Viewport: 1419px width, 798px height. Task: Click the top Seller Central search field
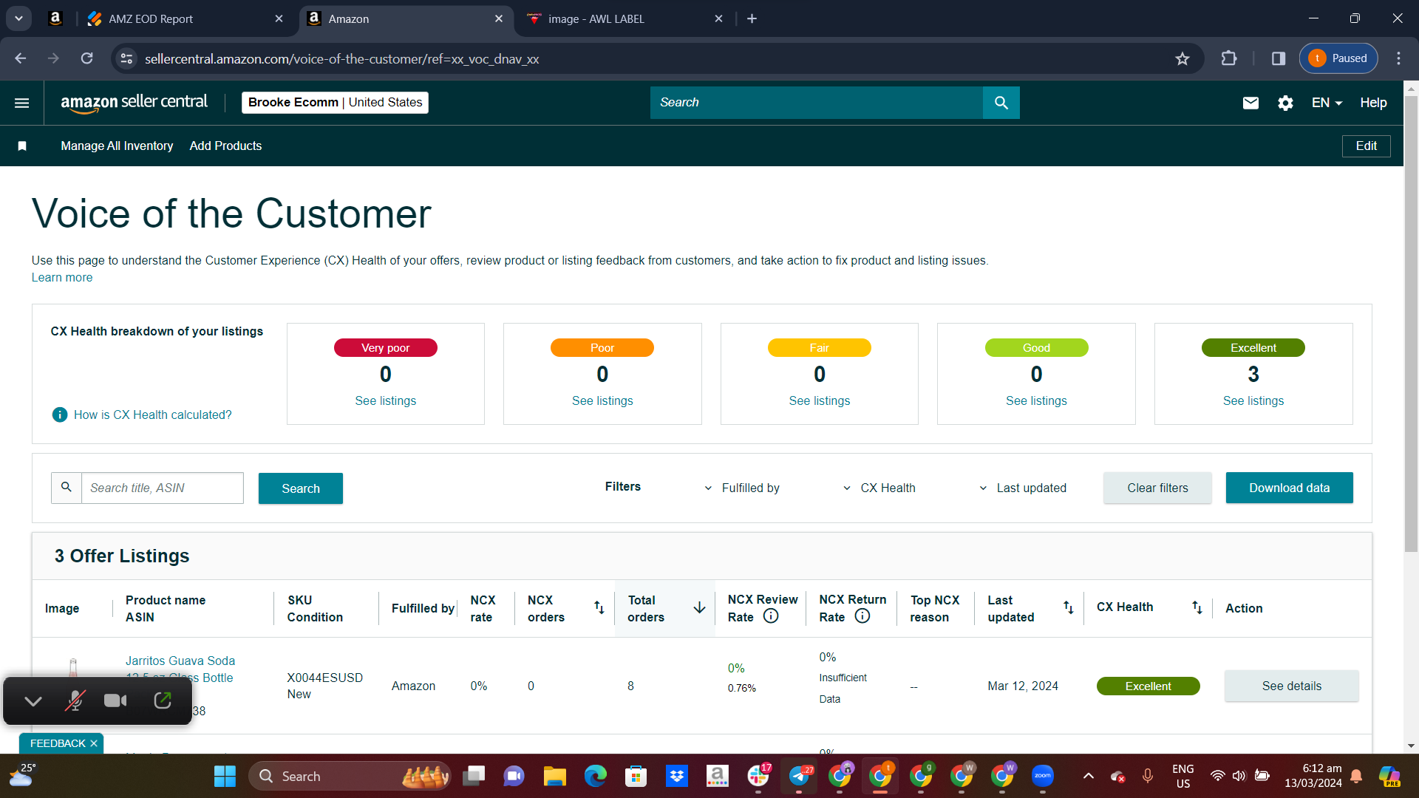pos(817,103)
